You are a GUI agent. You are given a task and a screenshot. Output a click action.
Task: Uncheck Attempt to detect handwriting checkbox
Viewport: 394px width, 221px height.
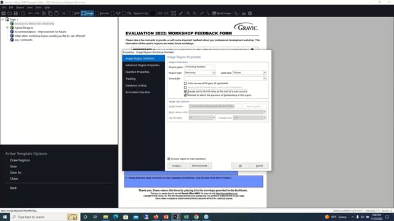(185, 95)
